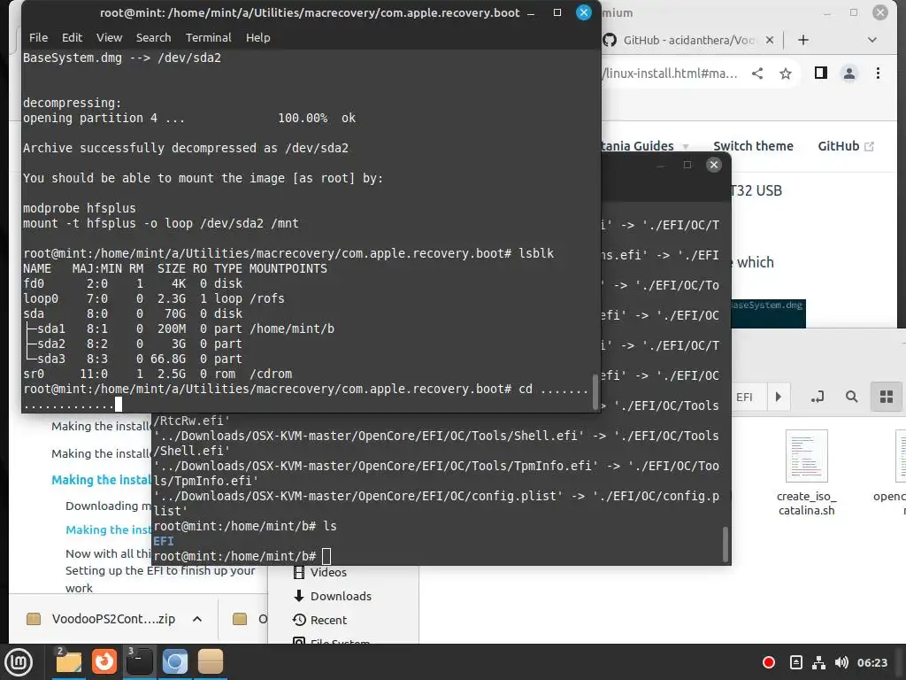
Task: Bookmark this page with the star icon
Action: pos(786,73)
